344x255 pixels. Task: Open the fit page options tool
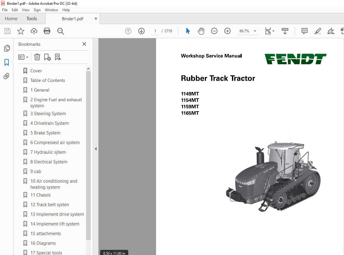[x=270, y=31]
